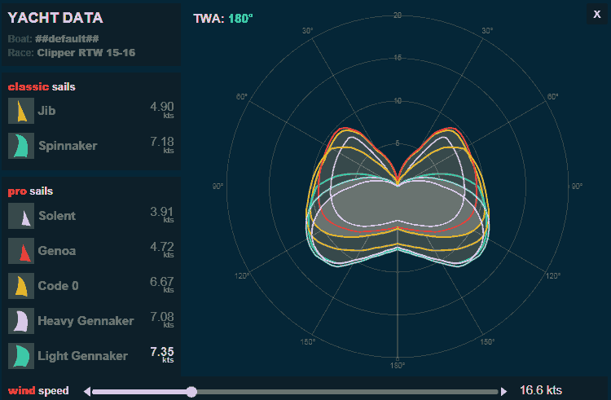Click the classic sails section header
The image size is (611, 400).
pos(42,87)
